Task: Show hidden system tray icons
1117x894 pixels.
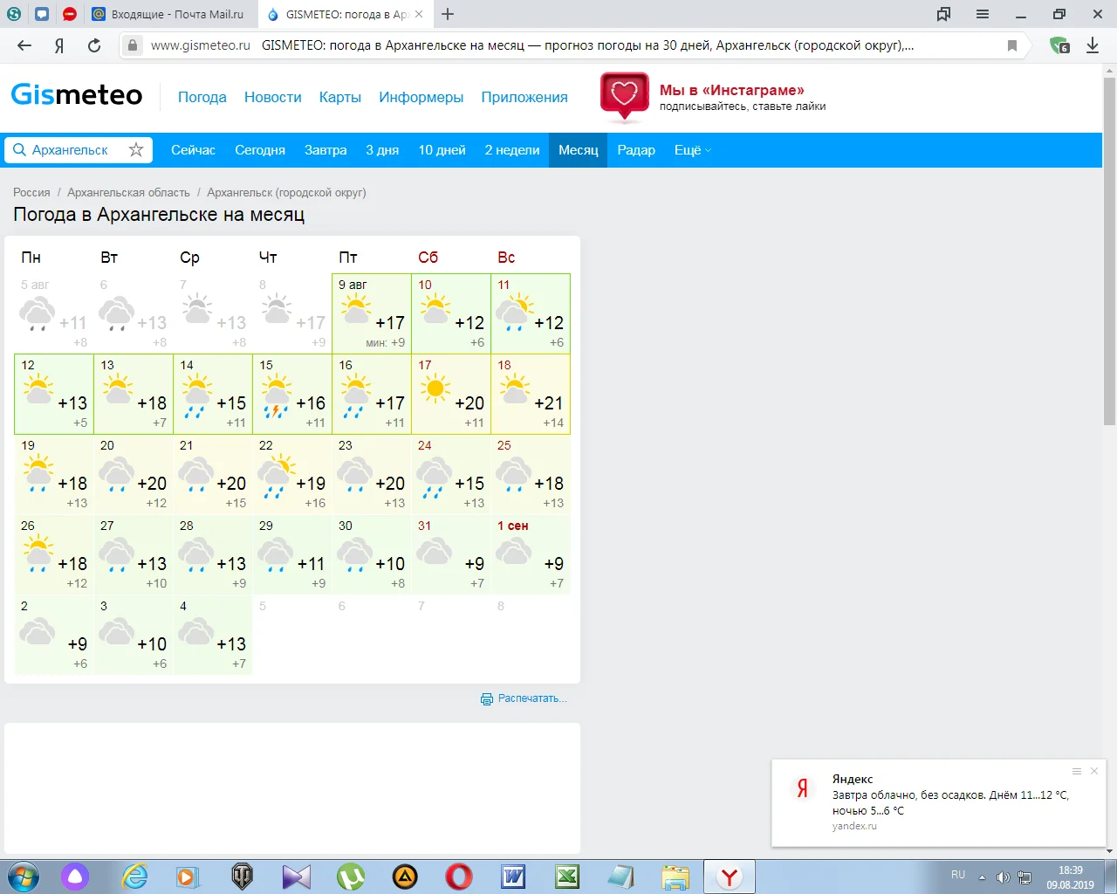Action: pos(982,877)
